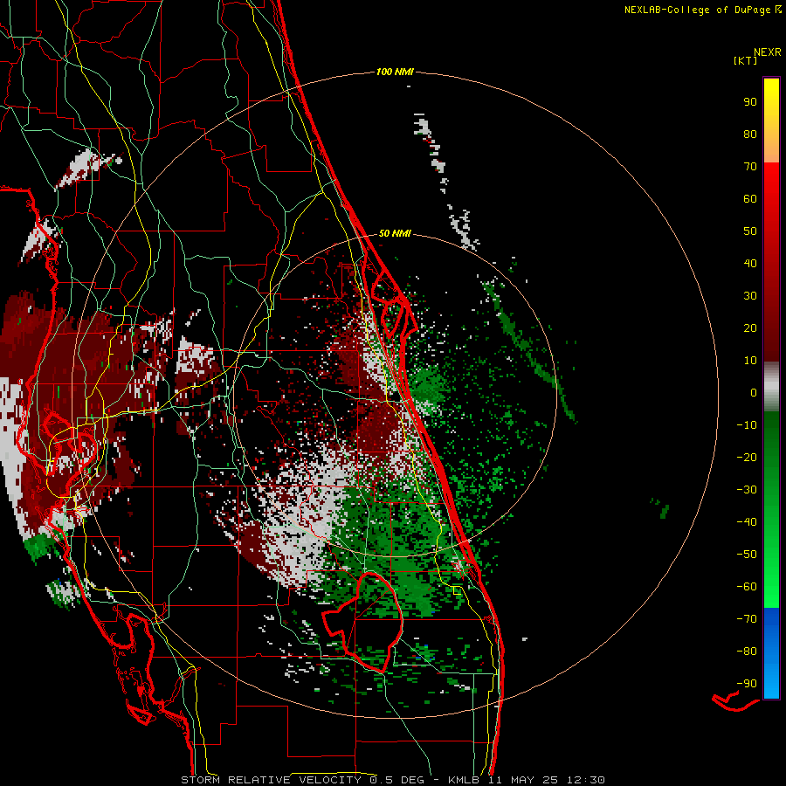Image resolution: width=786 pixels, height=786 pixels.
Task: Click the 11 MAY 25 date text
Action: (523, 780)
